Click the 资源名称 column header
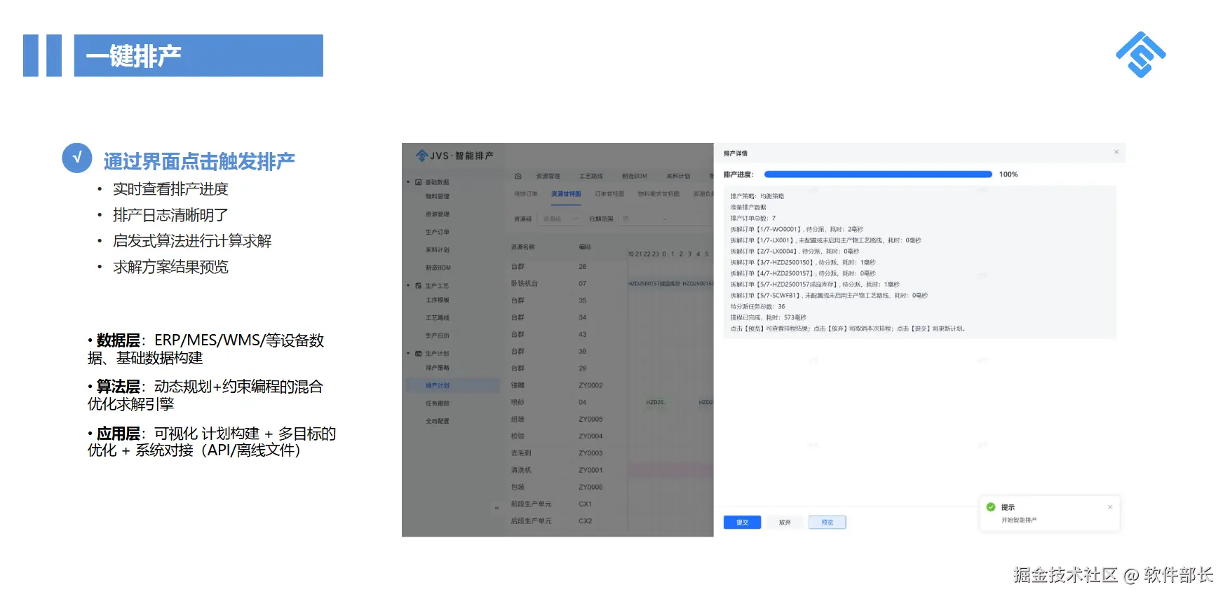The width and height of the screenshot is (1230, 601). click(x=523, y=247)
